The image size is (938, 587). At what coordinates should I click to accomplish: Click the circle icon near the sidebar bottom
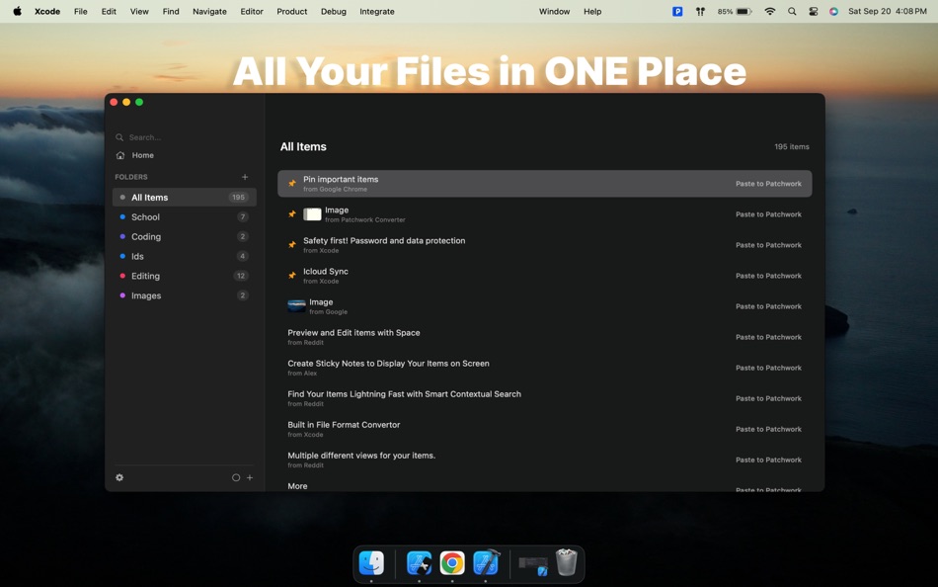(235, 477)
